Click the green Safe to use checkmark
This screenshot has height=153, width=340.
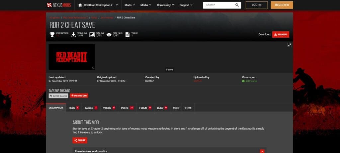tap(243, 81)
